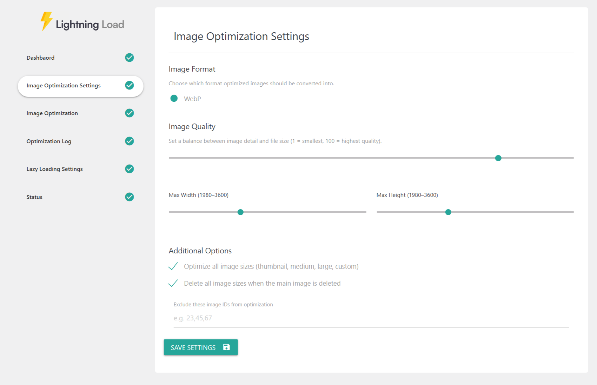Click the checkmark icon beside Image Optimization
The width and height of the screenshot is (597, 385).
point(130,113)
